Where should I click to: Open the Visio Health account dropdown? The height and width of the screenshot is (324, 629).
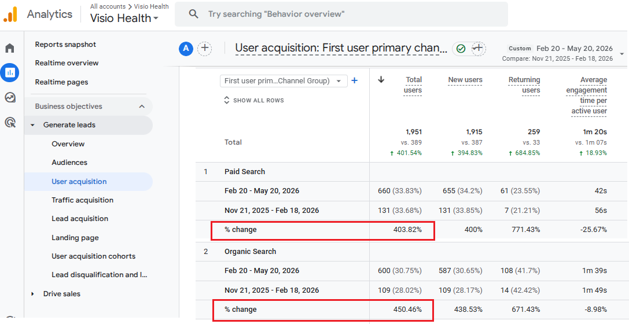(124, 18)
